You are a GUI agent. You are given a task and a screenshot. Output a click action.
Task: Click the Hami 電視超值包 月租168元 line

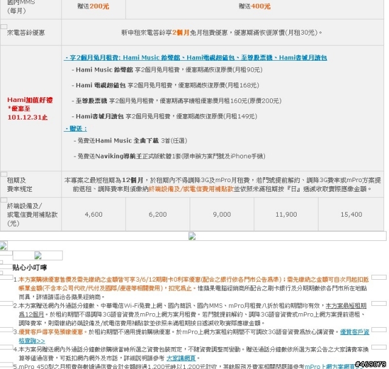tap(165, 86)
